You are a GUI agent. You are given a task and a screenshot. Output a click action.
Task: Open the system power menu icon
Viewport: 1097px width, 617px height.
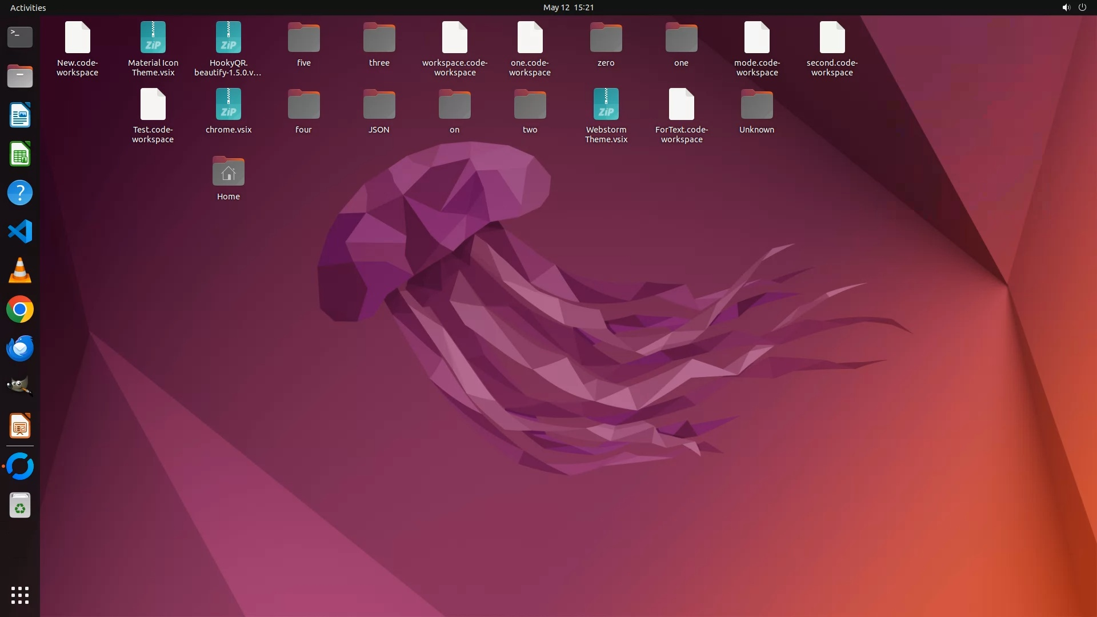tap(1082, 7)
